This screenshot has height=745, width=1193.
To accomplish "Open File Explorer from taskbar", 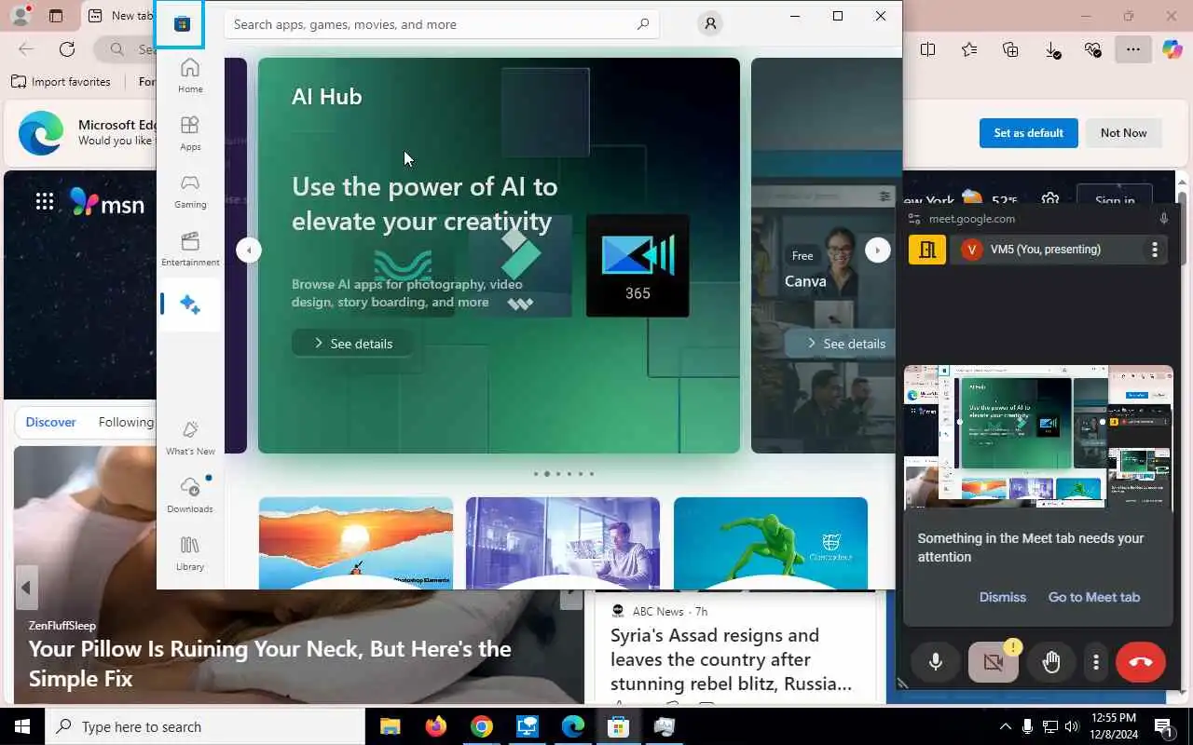I will (x=390, y=726).
